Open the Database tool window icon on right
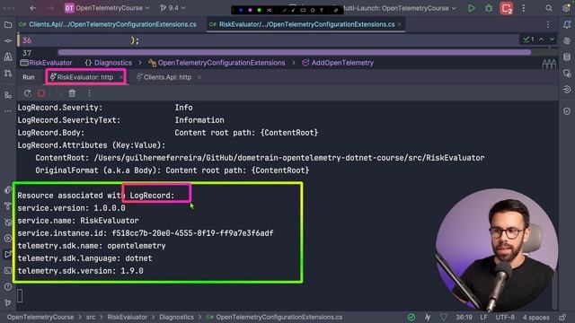575x323 pixels. pyautogui.click(x=567, y=57)
